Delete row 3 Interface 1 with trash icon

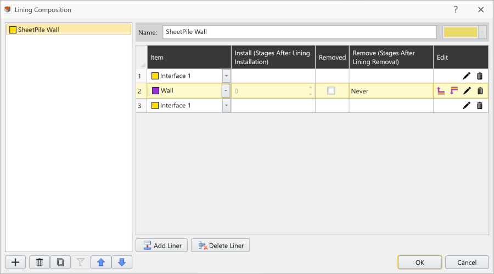tap(480, 105)
